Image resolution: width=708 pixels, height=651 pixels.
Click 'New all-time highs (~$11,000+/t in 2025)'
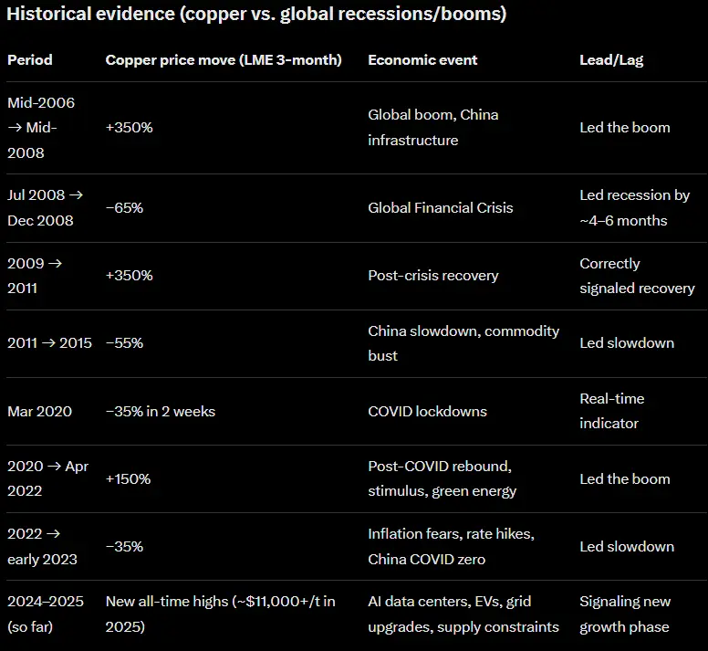[221, 614]
